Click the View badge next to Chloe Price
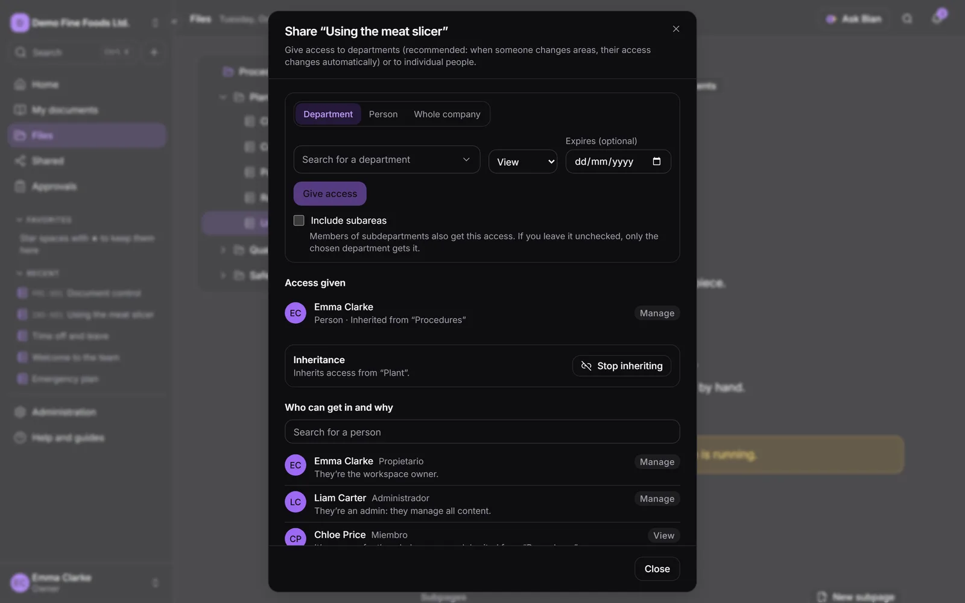This screenshot has height=603, width=965. coord(663,535)
